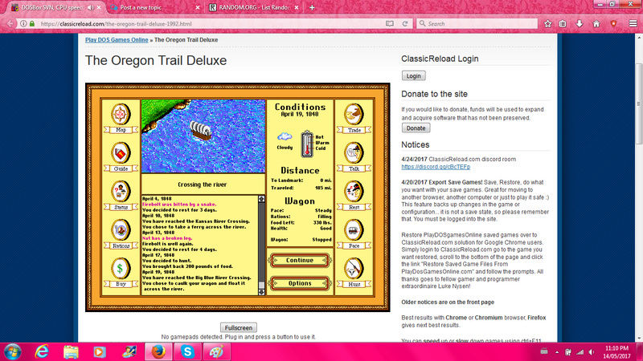643x361 pixels.
Task: Focus the address bar URL
Action: [x=116, y=24]
